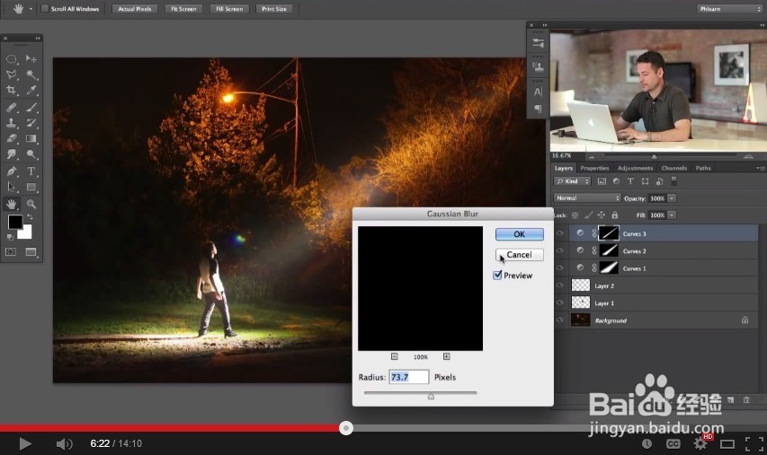
Task: Select the Dodge tool
Action: pyautogui.click(x=31, y=154)
